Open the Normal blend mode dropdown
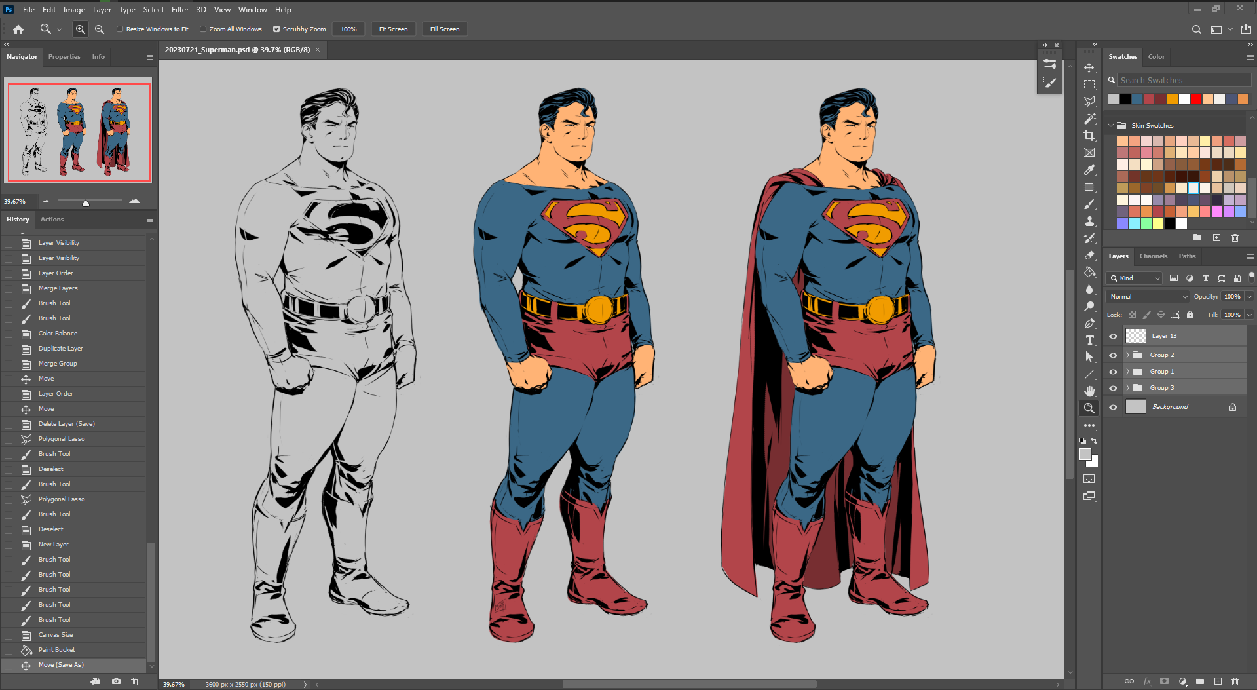 [x=1148, y=297]
